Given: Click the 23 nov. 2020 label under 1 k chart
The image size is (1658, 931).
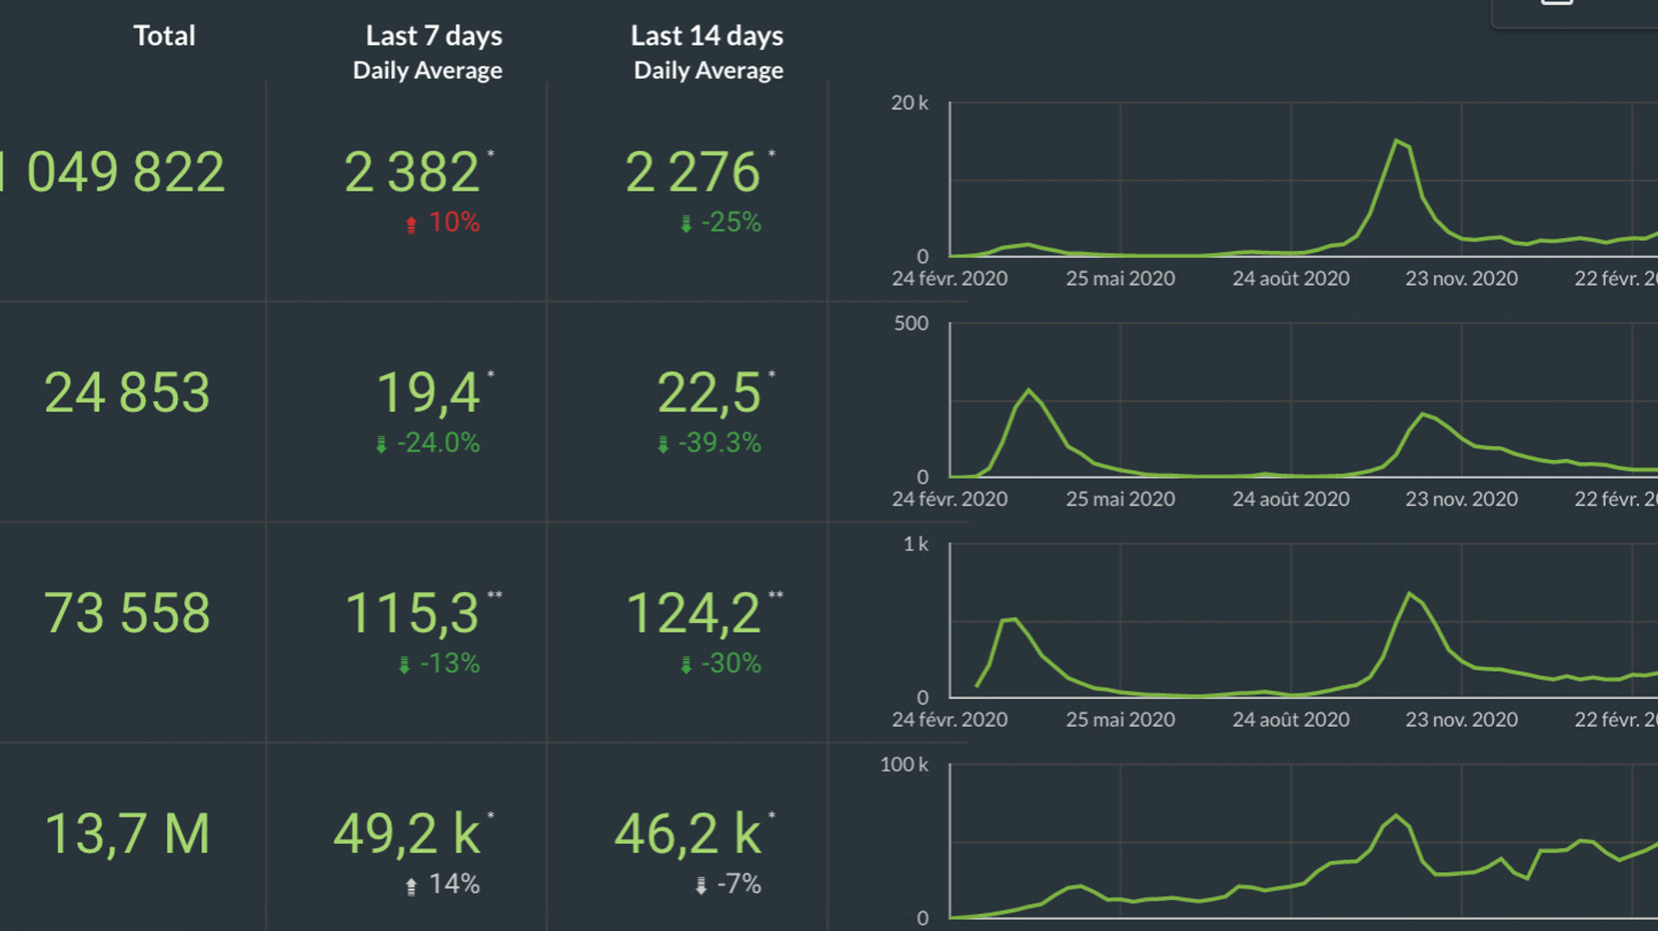Looking at the screenshot, I should pyautogui.click(x=1461, y=720).
